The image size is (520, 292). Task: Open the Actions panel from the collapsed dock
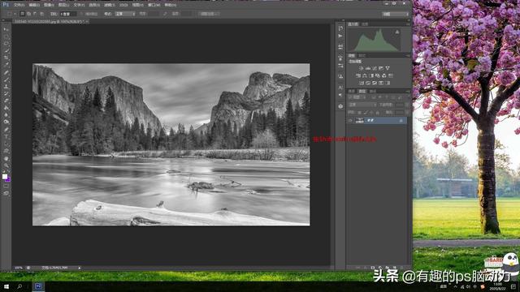[340, 36]
